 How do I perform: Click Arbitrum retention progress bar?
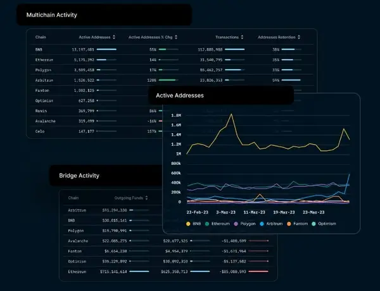291,80
